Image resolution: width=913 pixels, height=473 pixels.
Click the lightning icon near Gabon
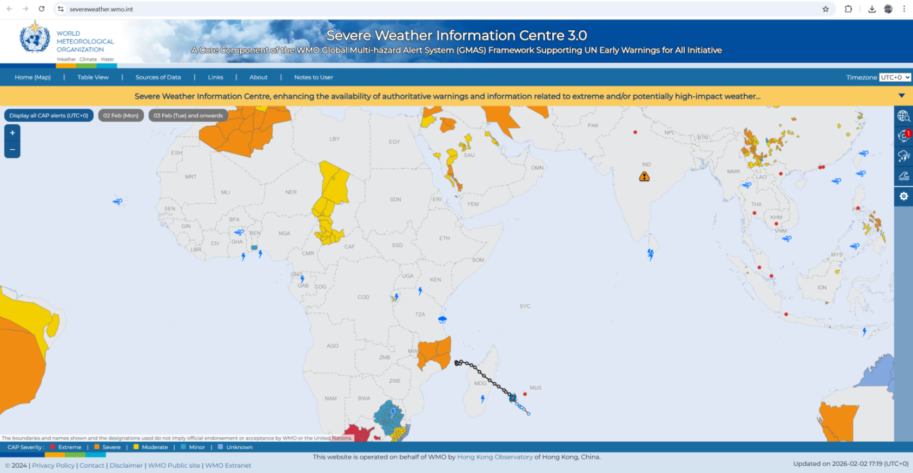302,279
